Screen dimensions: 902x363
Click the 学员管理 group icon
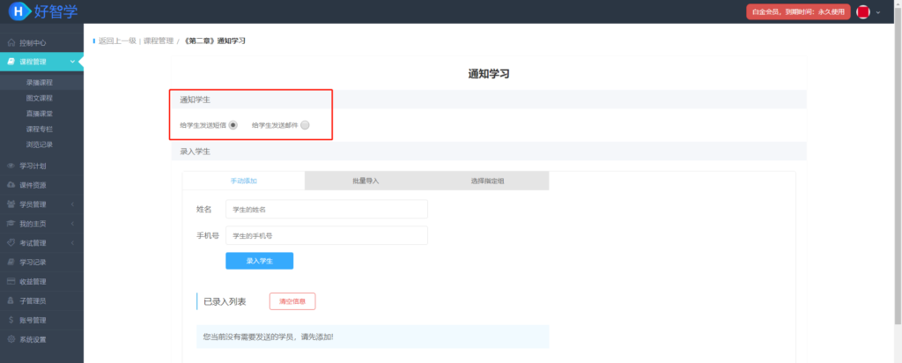[x=11, y=204]
